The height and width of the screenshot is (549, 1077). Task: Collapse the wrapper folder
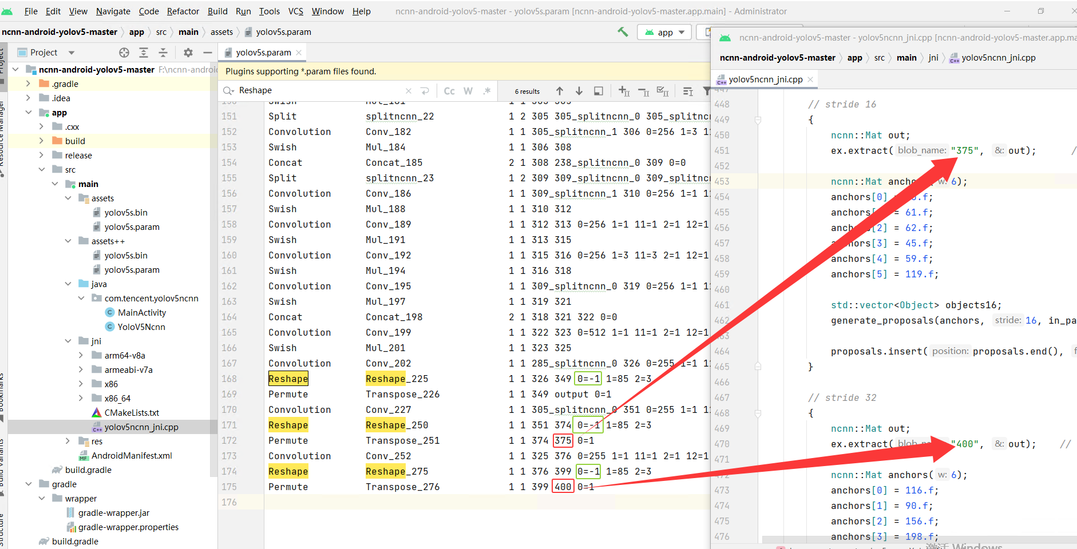pos(42,499)
